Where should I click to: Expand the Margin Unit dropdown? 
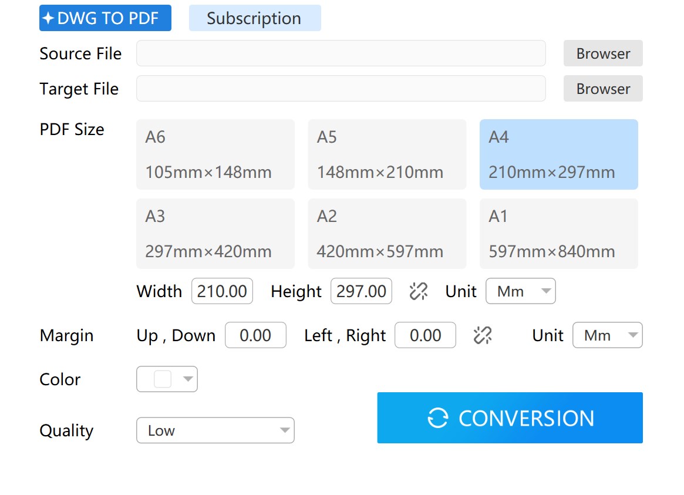pyautogui.click(x=607, y=335)
